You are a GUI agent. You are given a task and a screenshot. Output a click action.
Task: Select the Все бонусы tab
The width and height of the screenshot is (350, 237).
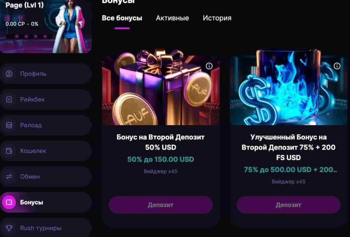point(122,18)
